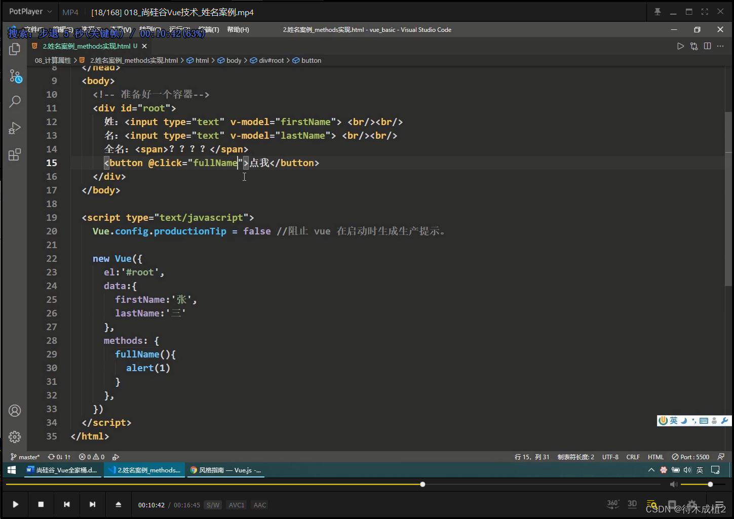Screen dimensions: 734x519
Task: Click the Synchronize Changes status item
Action: (x=59, y=457)
